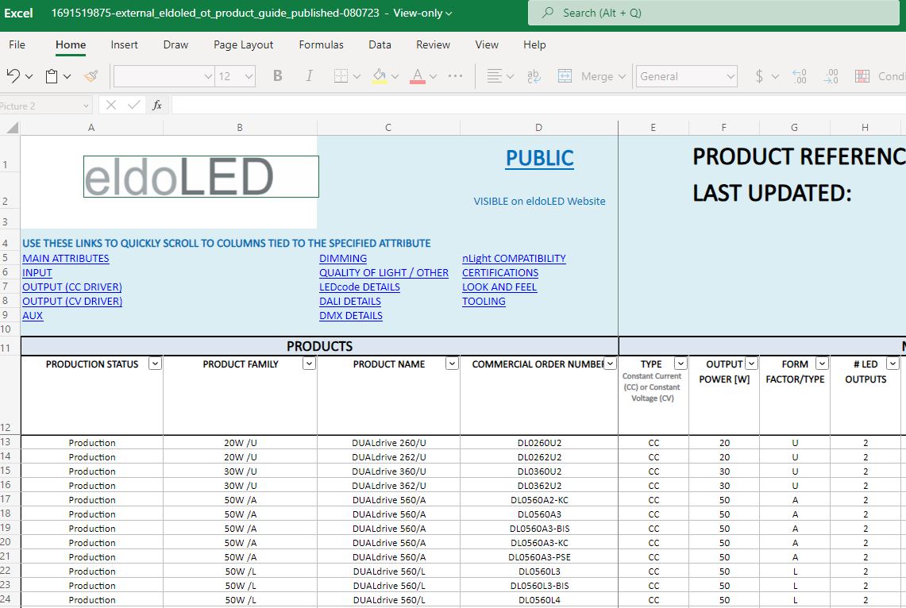Expand the Borders style arrow

pos(357,76)
